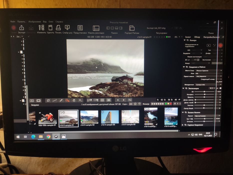Open the Метаданные Contact Info dropdown
Screen dimensions: 233x175
coord(208,85)
